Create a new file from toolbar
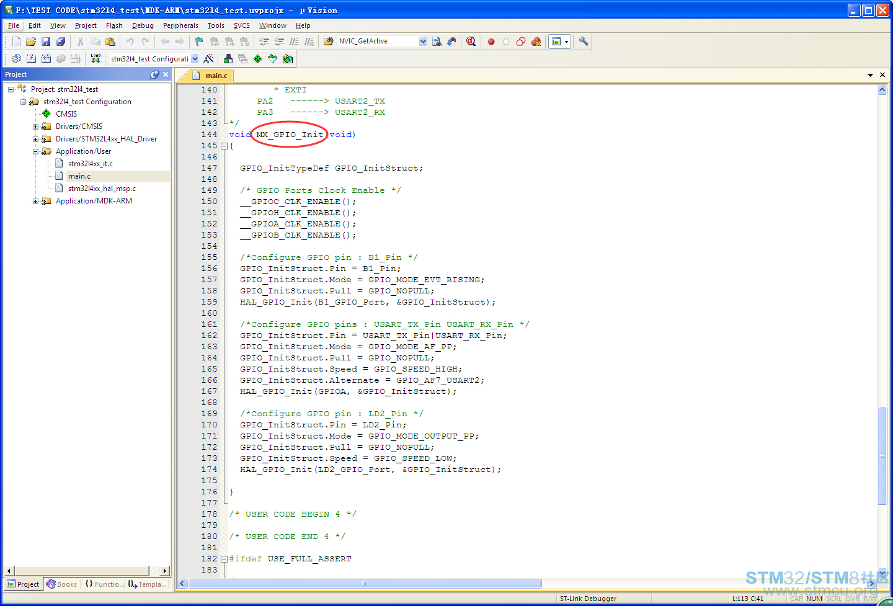This screenshot has width=893, height=606. click(16, 42)
